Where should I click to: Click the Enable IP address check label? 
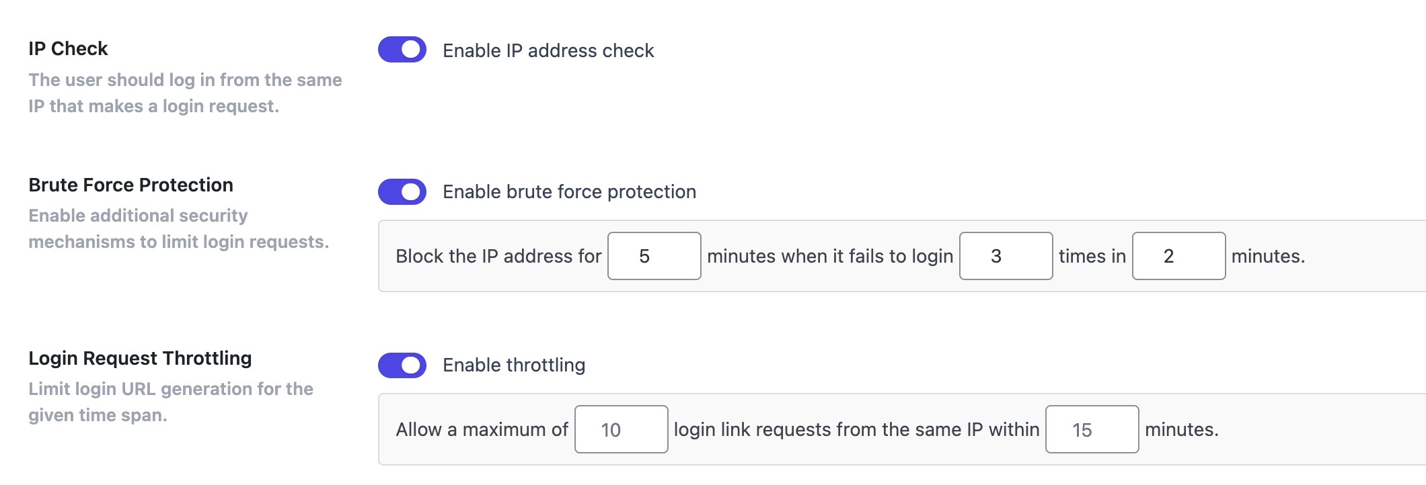547,50
